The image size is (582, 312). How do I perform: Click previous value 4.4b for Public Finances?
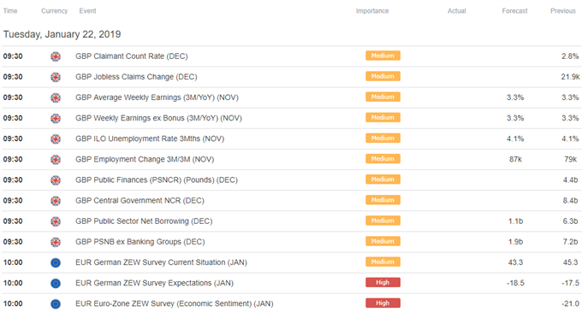click(x=571, y=180)
